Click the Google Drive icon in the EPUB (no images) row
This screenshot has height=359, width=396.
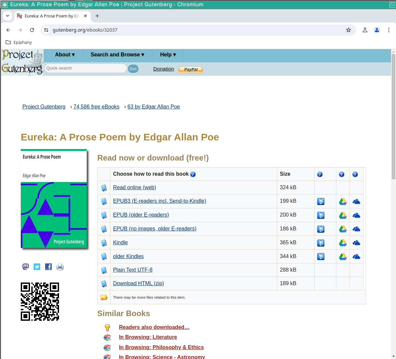click(x=343, y=229)
